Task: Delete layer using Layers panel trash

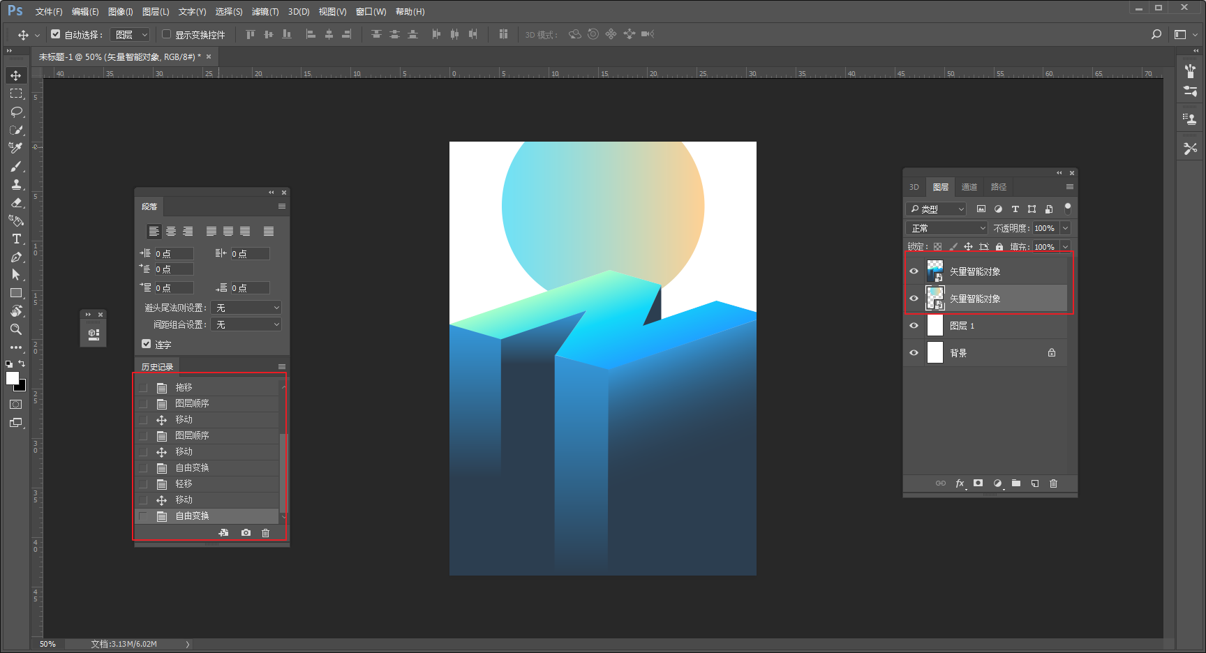Action: coord(1054,483)
